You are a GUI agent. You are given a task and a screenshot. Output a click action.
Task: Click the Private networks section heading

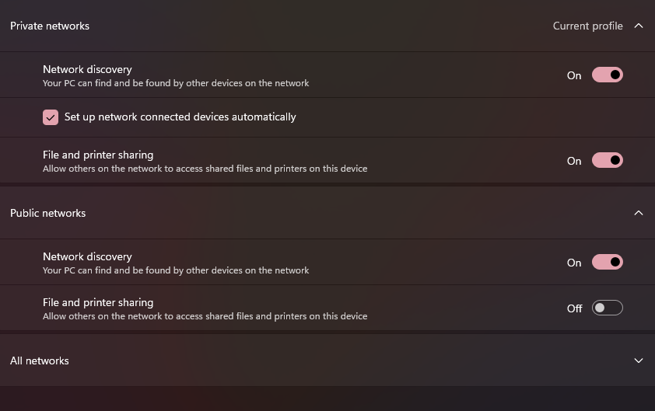coord(50,26)
